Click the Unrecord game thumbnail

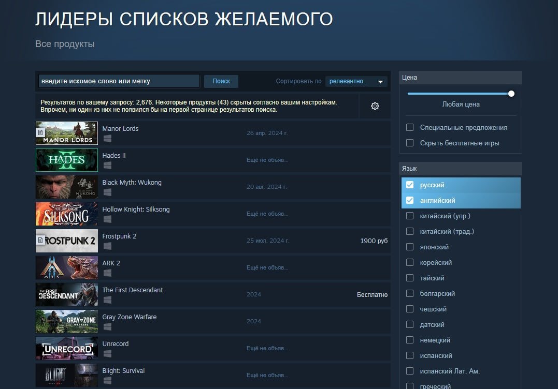tap(66, 348)
